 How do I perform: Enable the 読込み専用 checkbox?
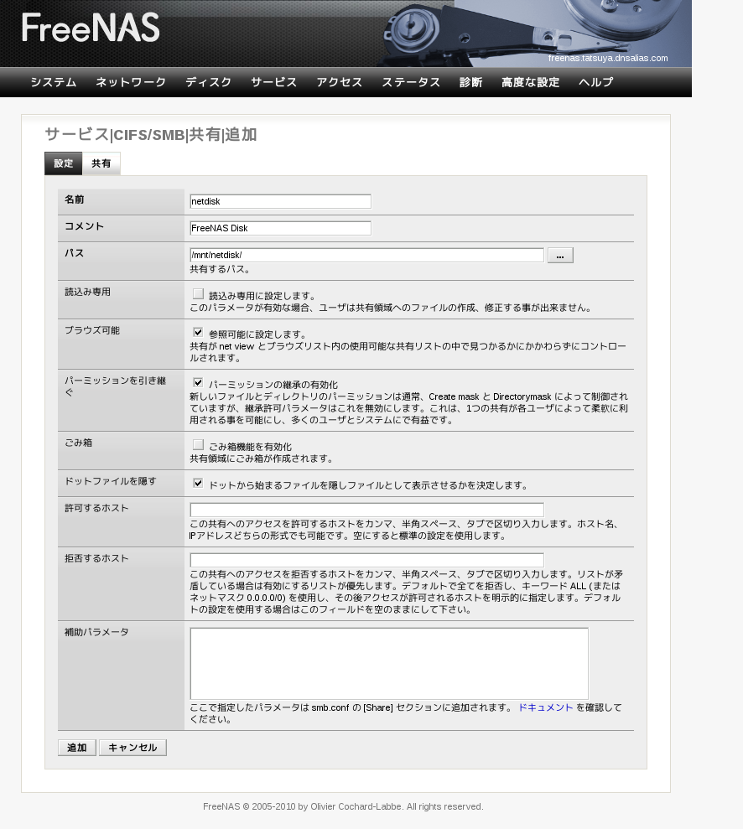click(x=198, y=294)
